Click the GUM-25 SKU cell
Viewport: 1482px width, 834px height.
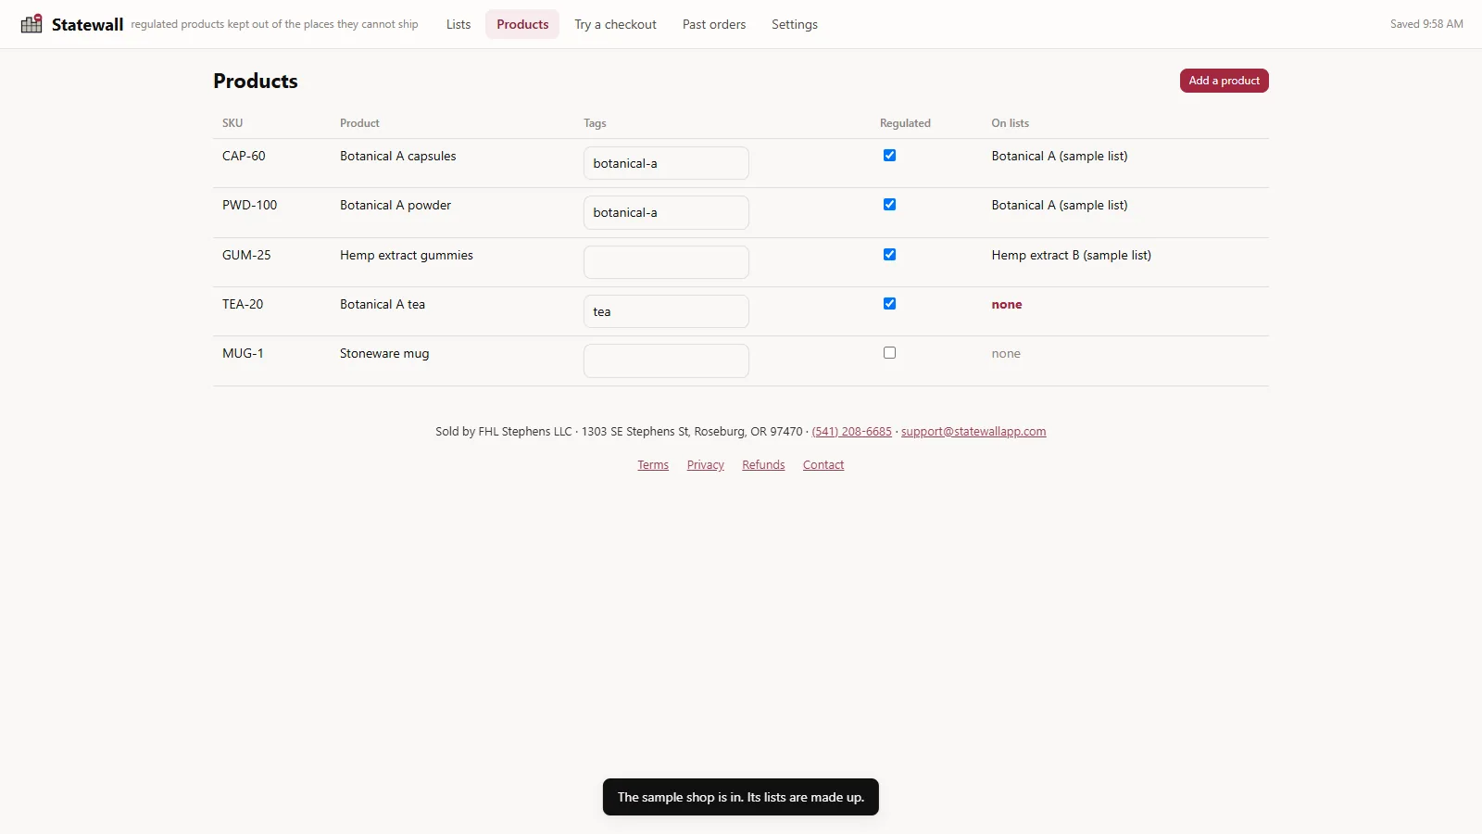click(246, 255)
